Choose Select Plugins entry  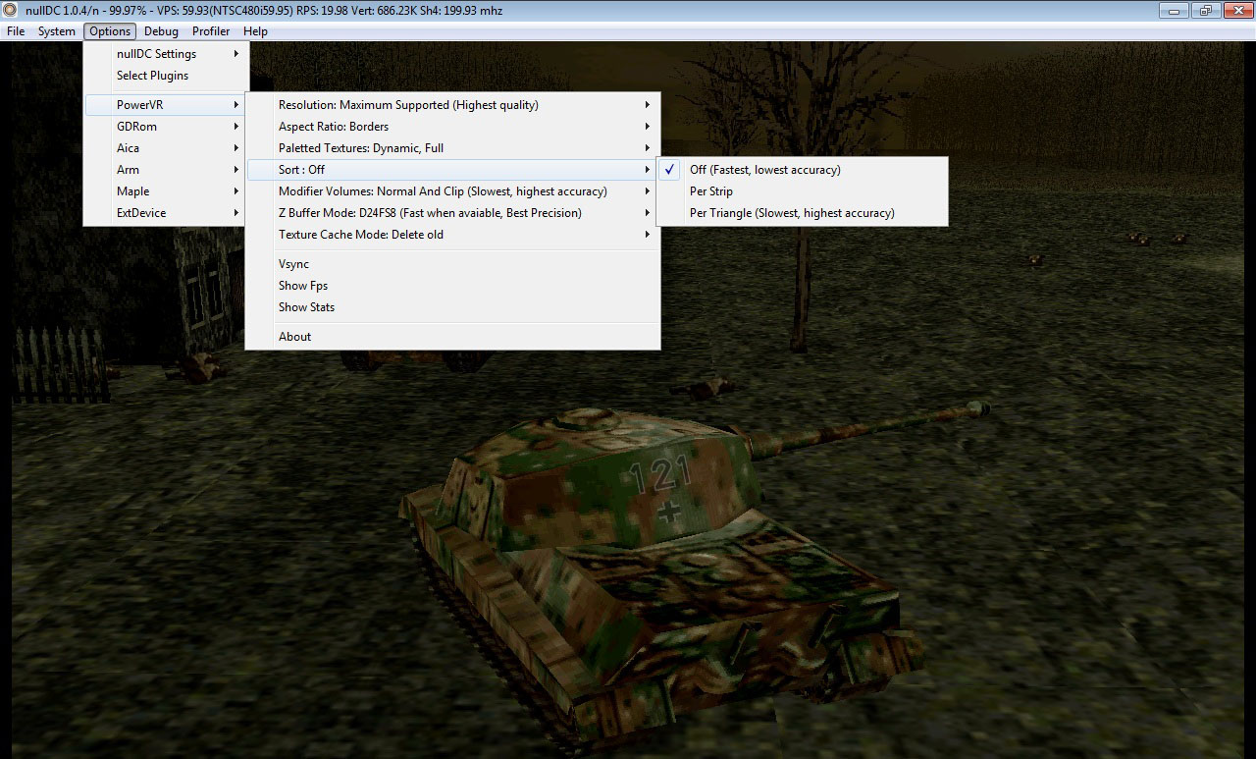(165, 76)
